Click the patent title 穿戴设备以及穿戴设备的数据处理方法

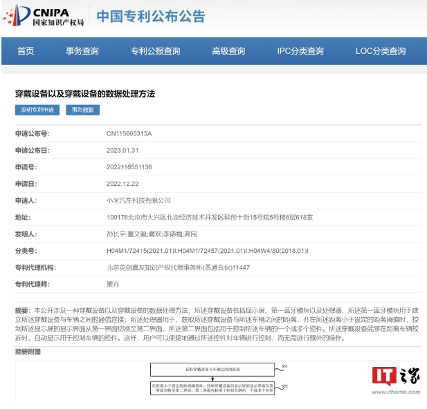click(x=85, y=93)
